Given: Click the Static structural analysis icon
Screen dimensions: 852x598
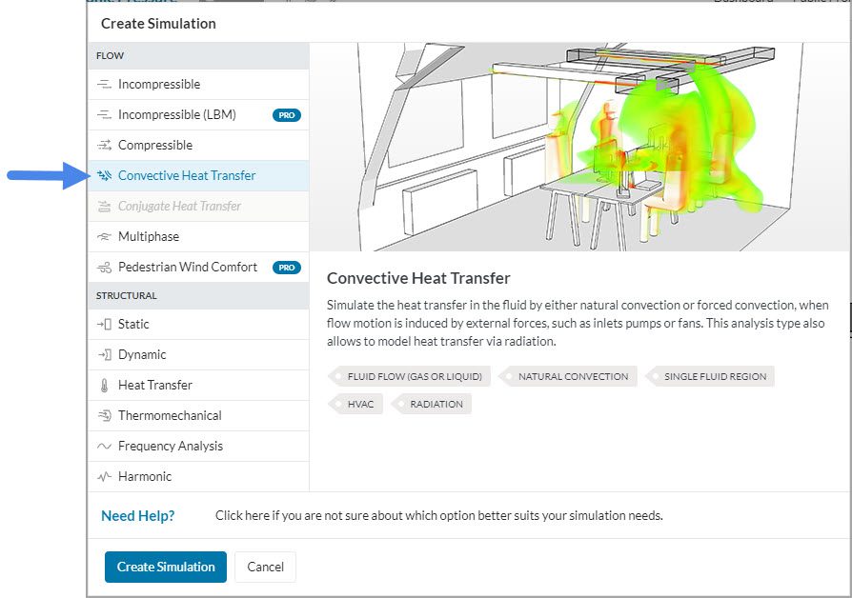Looking at the screenshot, I should (104, 325).
